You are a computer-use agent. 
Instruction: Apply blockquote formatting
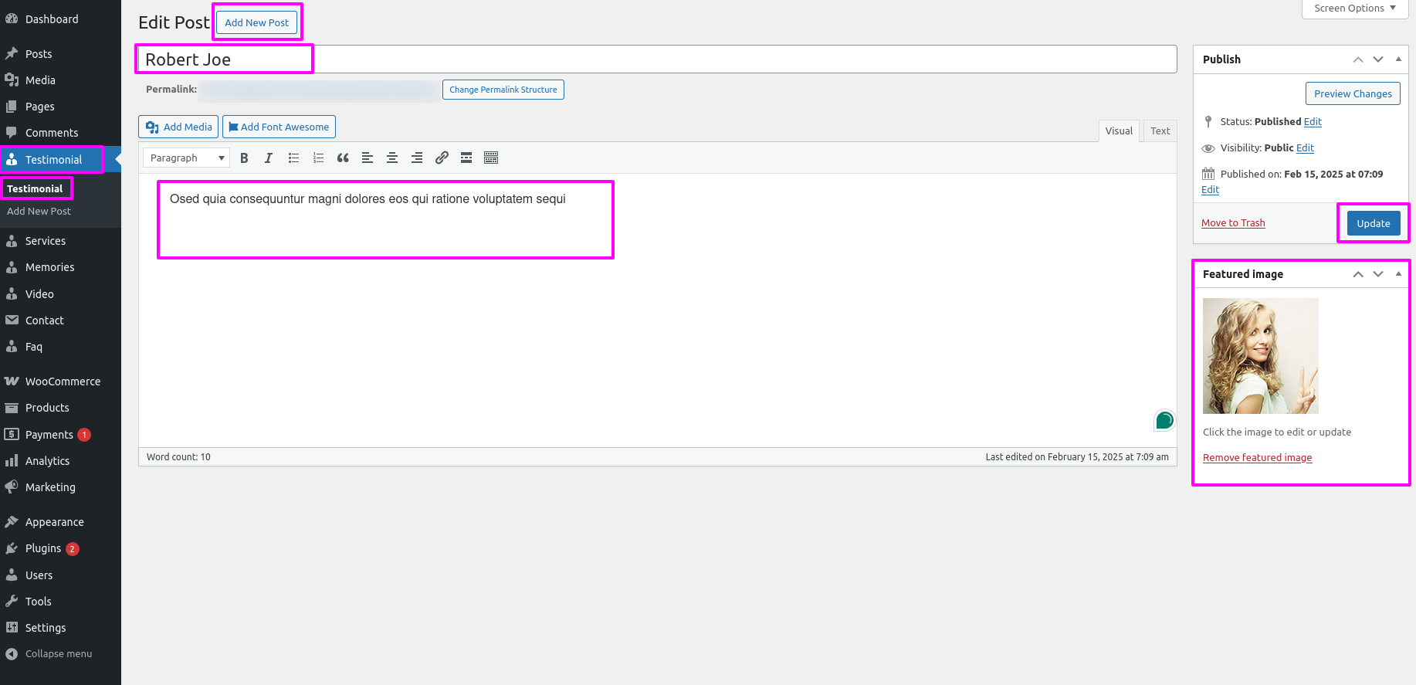[x=343, y=158]
